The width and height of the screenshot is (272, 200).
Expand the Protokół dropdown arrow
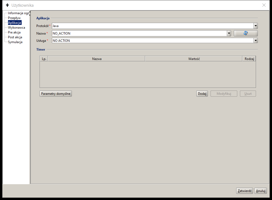[x=256, y=26]
